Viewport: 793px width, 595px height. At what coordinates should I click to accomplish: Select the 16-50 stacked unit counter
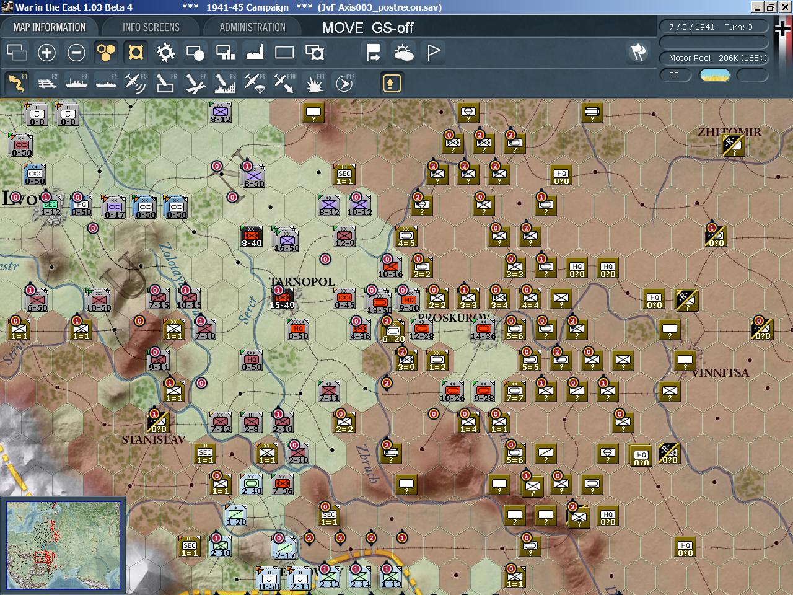286,239
